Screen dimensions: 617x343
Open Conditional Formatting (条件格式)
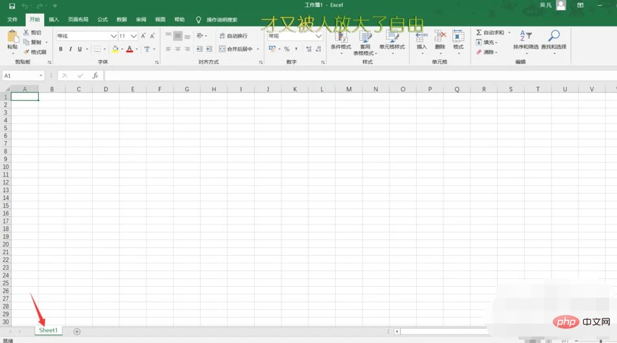pyautogui.click(x=340, y=39)
